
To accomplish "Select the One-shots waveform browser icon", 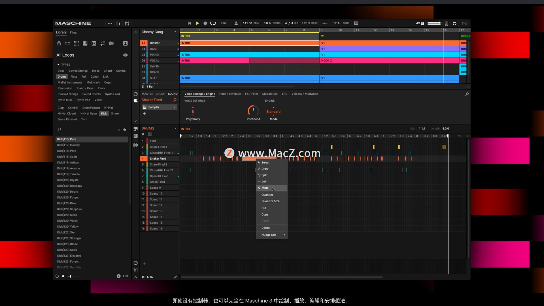I will tap(111, 43).
